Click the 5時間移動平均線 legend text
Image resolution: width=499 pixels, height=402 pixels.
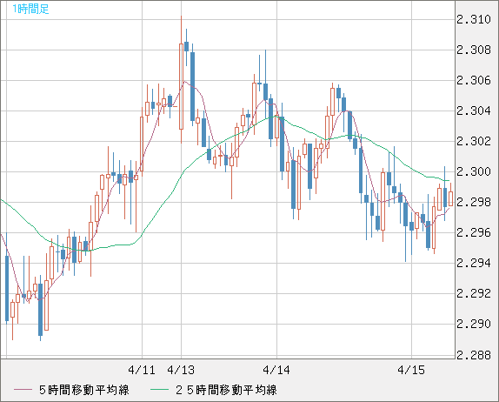pos(84,390)
